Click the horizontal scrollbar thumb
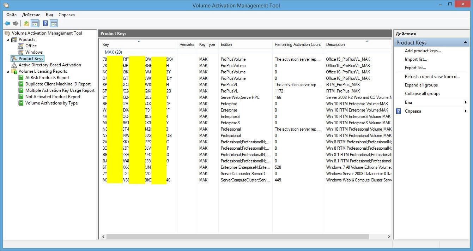Viewport: 473px width, 251px height. pos(237,237)
